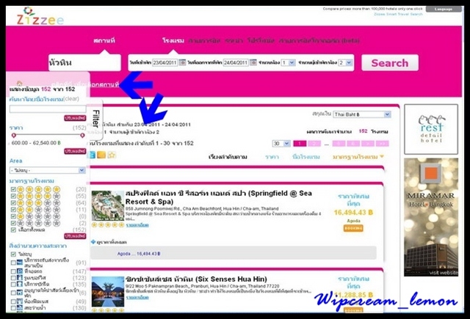
Task: Click the Search button
Action: pos(390,63)
